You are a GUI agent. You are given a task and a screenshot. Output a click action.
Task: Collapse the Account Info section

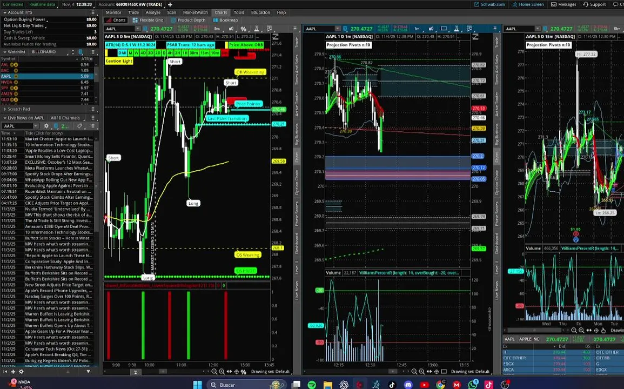(5, 12)
